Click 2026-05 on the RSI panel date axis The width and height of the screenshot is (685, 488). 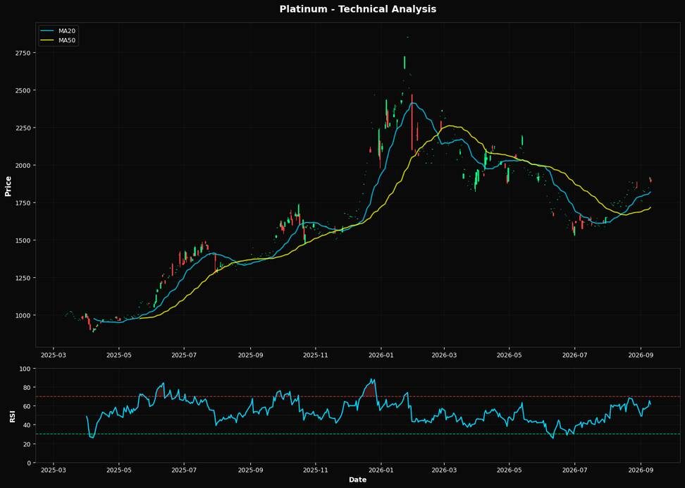(x=509, y=470)
